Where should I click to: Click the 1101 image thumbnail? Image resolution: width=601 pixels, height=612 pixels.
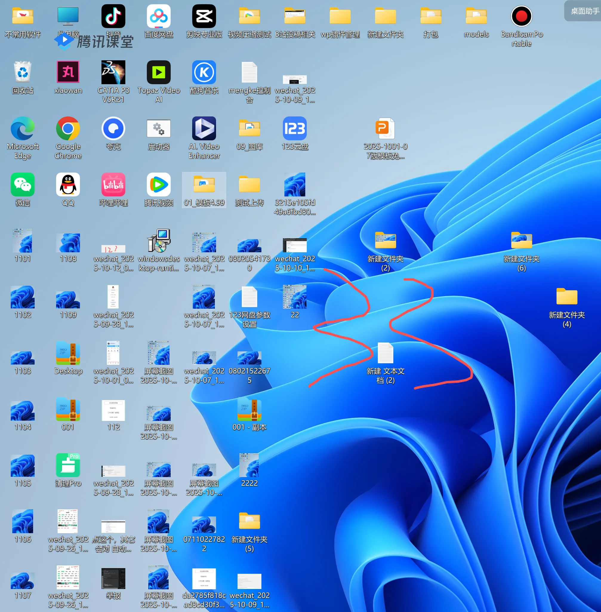22,241
